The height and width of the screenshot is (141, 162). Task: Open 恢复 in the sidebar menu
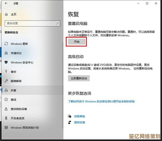click(x=13, y=90)
